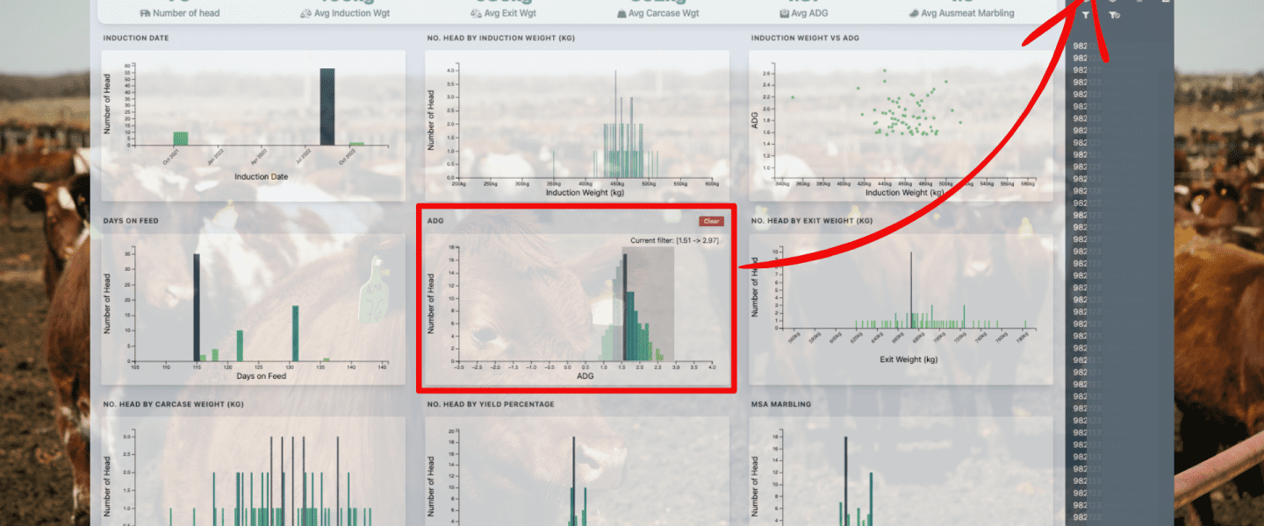Click the 'INDUCTION WEIGHT VS ADG' chart title
Image resolution: width=1264 pixels, height=526 pixels.
click(x=804, y=39)
